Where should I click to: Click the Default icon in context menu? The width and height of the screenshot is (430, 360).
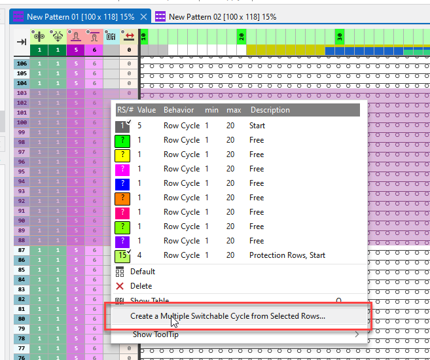pyautogui.click(x=120, y=272)
